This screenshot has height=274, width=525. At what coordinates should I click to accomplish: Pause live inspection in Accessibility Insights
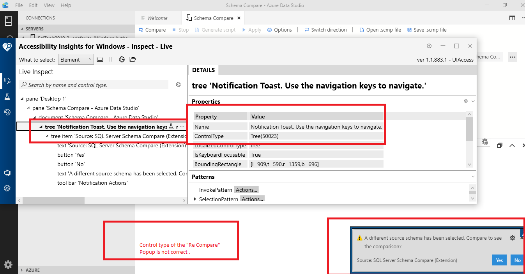point(111,59)
